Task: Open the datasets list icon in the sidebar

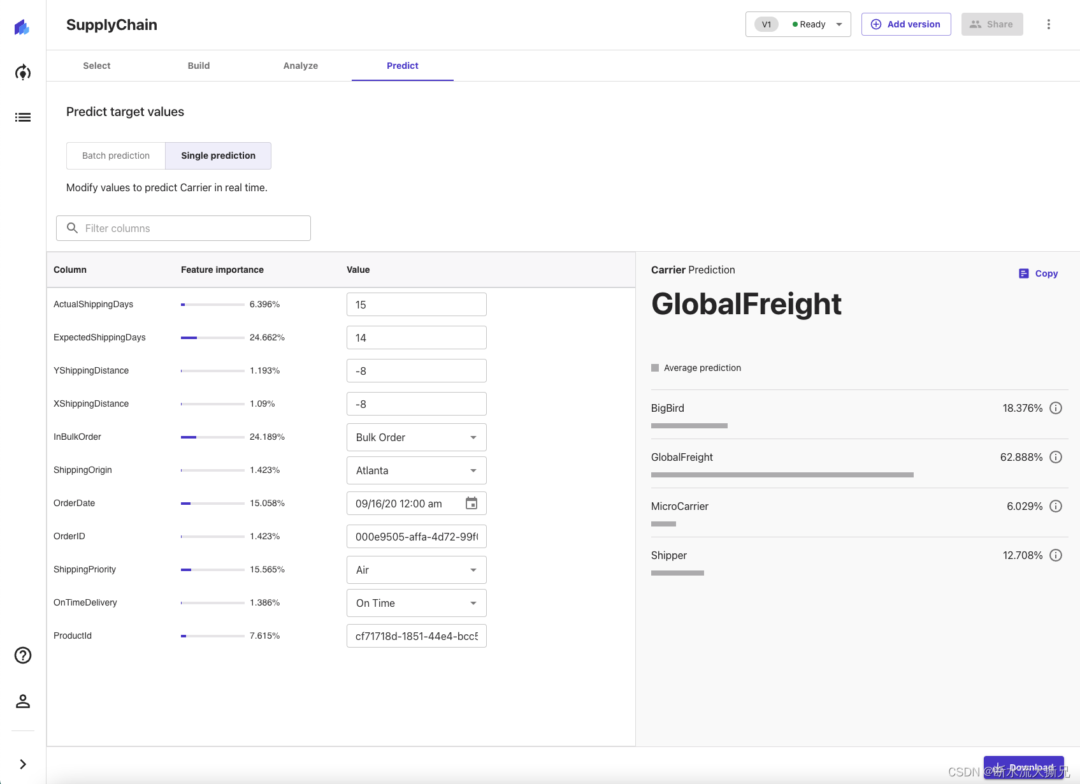Action: [x=23, y=117]
